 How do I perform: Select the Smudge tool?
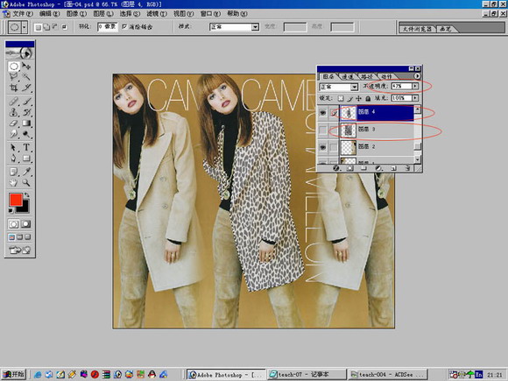point(14,134)
